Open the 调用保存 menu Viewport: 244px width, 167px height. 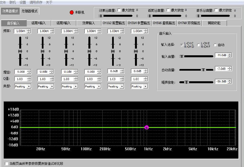coord(36,2)
